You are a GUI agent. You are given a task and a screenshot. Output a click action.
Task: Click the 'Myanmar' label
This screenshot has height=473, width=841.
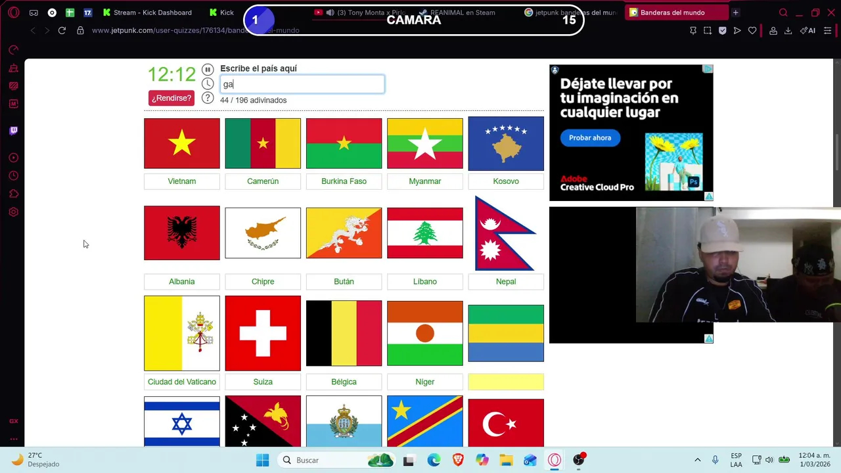pos(425,181)
